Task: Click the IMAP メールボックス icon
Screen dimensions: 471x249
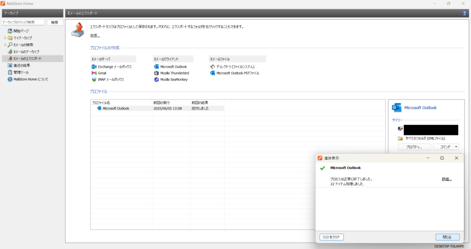Action: tap(94, 80)
